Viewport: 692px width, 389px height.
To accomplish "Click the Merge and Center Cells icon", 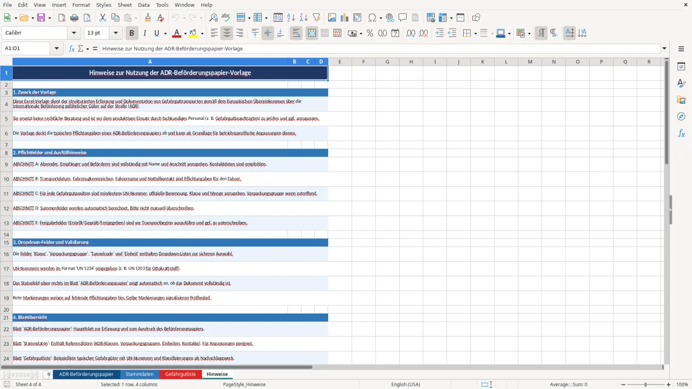I will pyautogui.click(x=312, y=33).
